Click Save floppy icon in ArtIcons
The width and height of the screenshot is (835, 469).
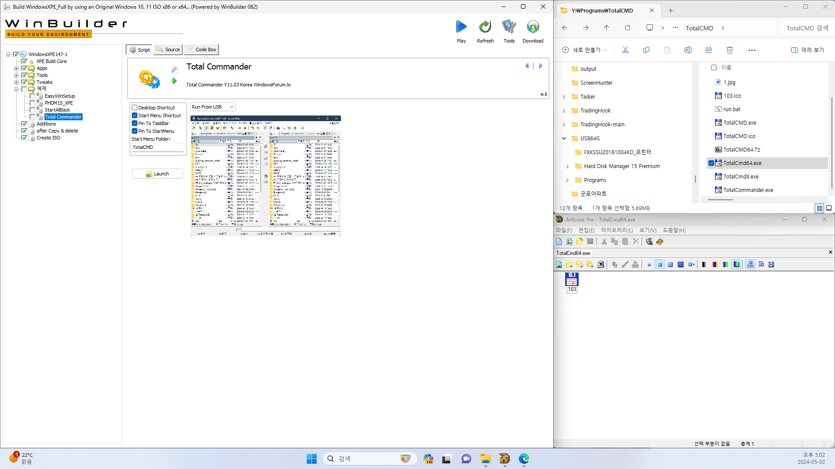pyautogui.click(x=590, y=241)
